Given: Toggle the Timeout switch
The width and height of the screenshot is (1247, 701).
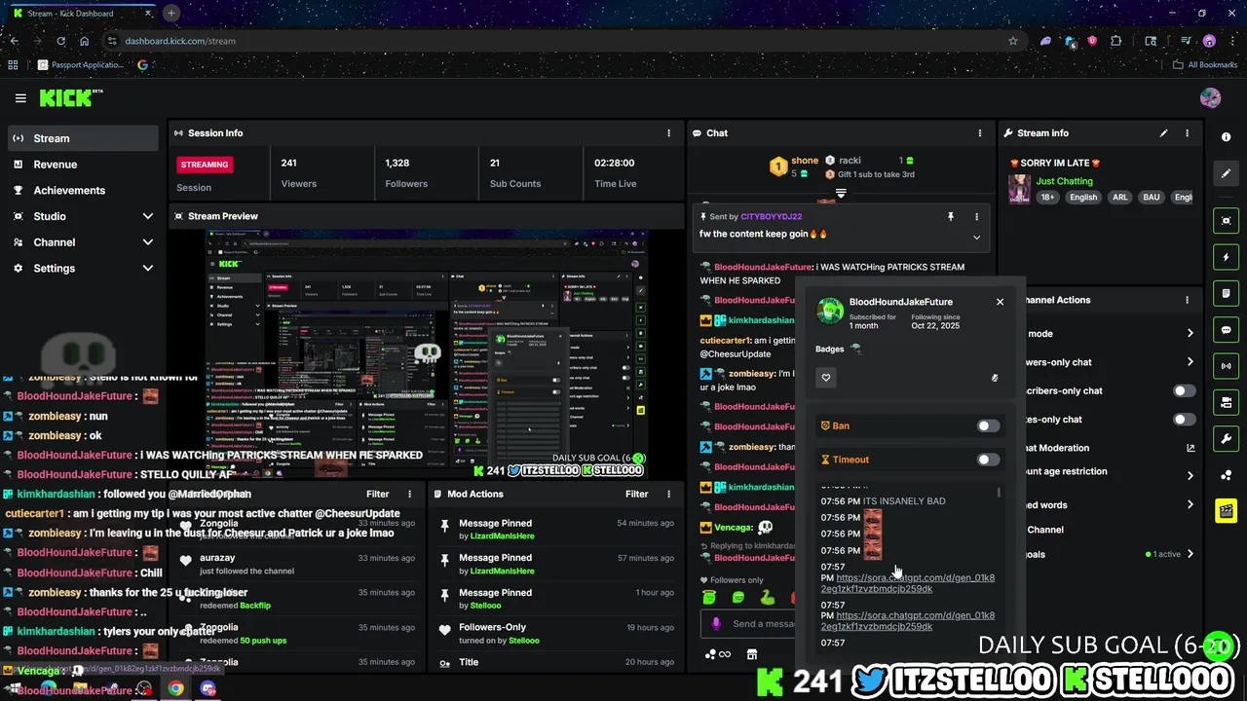Looking at the screenshot, I should [988, 460].
